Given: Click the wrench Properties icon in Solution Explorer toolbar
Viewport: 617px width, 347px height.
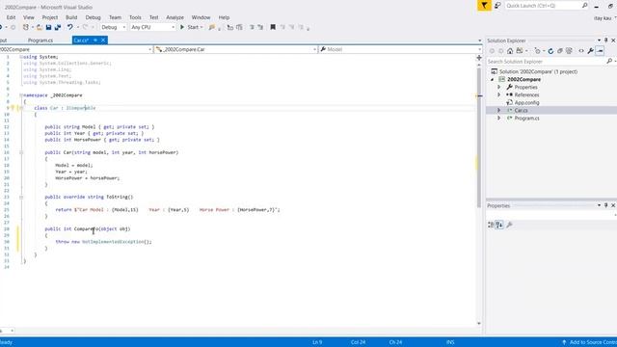Looking at the screenshot, I should (590, 51).
